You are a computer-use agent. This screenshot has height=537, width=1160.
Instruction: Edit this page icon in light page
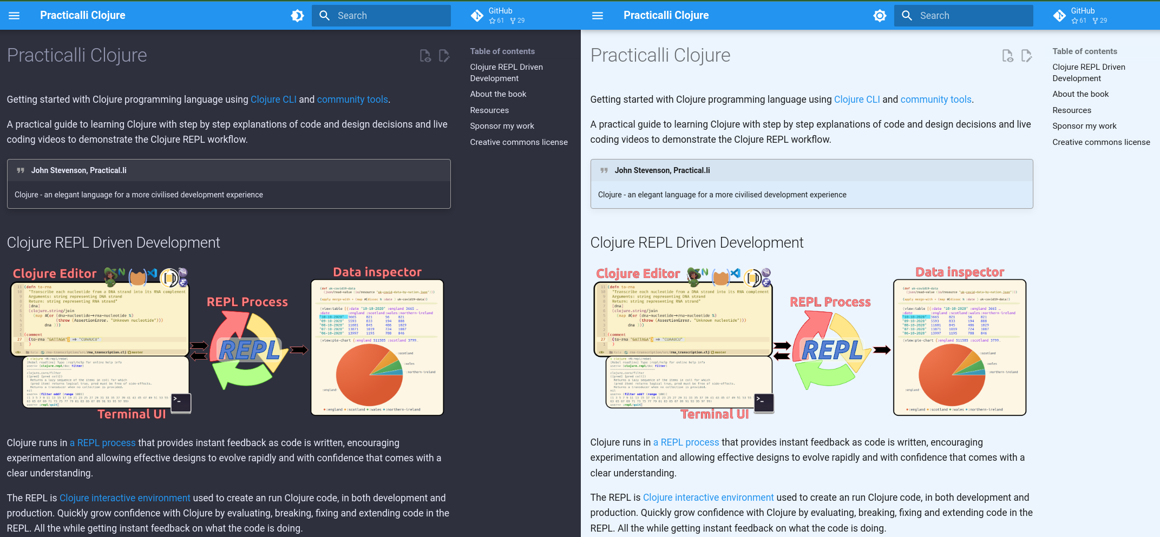click(1026, 56)
